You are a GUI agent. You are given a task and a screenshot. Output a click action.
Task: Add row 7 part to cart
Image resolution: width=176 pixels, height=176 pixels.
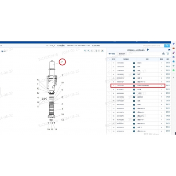[167, 85]
